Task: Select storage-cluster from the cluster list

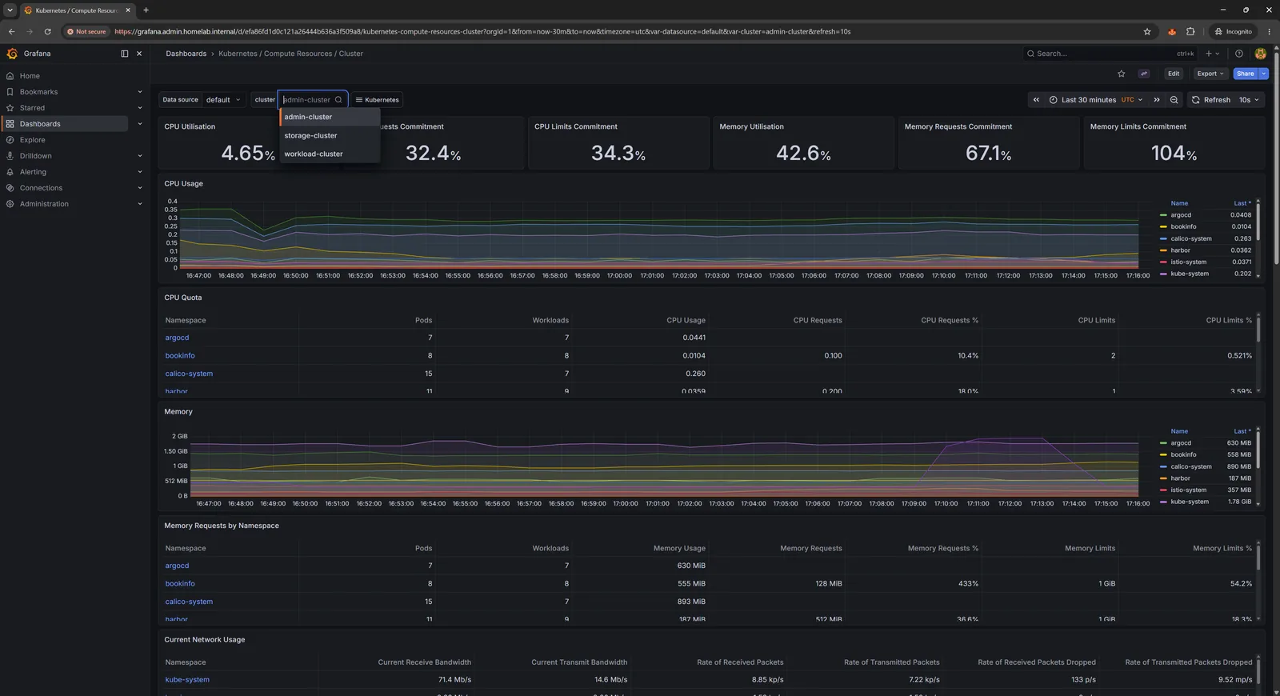Action: (x=330, y=135)
